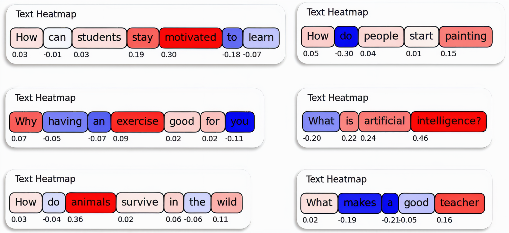Click the red "animals" token
The width and height of the screenshot is (509, 233).
91,202
